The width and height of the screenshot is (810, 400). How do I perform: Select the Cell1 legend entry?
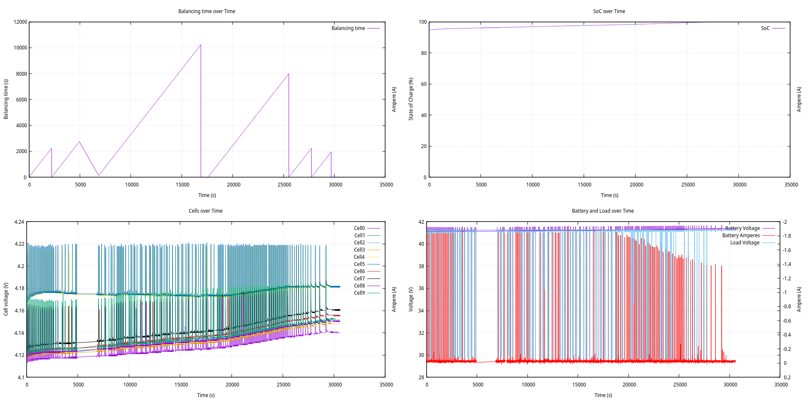359,236
